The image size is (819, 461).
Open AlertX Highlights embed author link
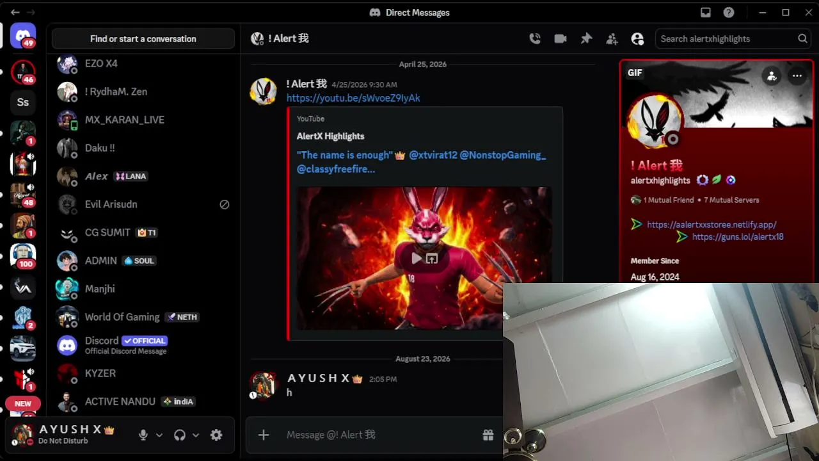pos(330,136)
